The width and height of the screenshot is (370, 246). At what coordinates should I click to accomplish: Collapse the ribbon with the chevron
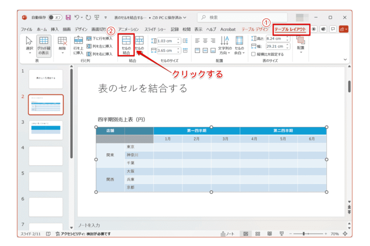[x=345, y=59]
